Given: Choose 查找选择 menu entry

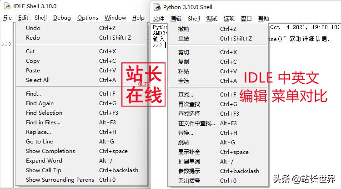Looking at the screenshot, I should pyautogui.click(x=218, y=114).
